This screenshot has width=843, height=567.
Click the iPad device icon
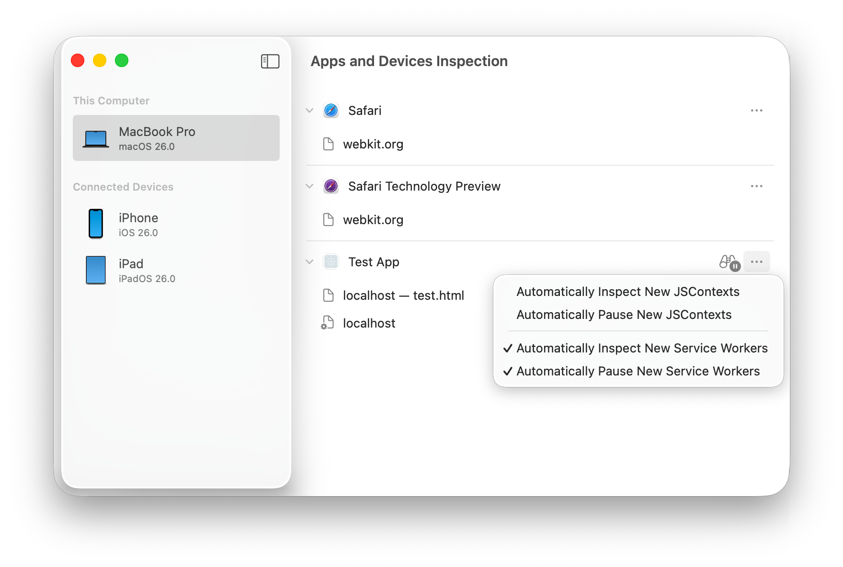click(96, 270)
